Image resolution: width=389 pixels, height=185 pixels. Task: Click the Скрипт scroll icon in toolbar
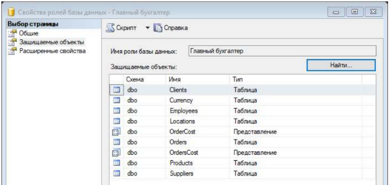[x=111, y=28]
